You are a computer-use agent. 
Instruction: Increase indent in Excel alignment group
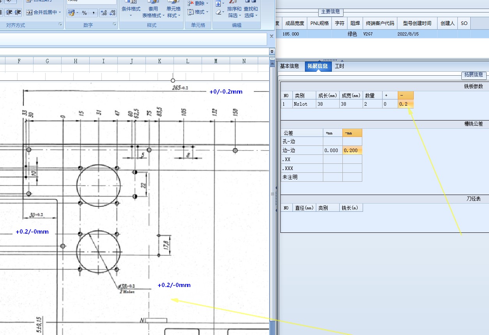(18, 12)
